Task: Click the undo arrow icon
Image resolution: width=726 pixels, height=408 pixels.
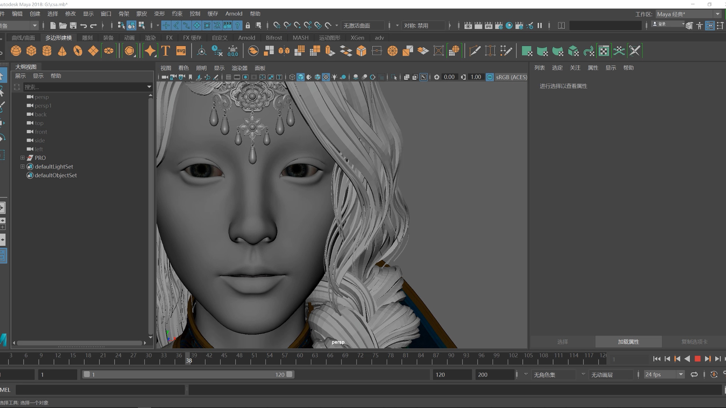Action: click(83, 26)
